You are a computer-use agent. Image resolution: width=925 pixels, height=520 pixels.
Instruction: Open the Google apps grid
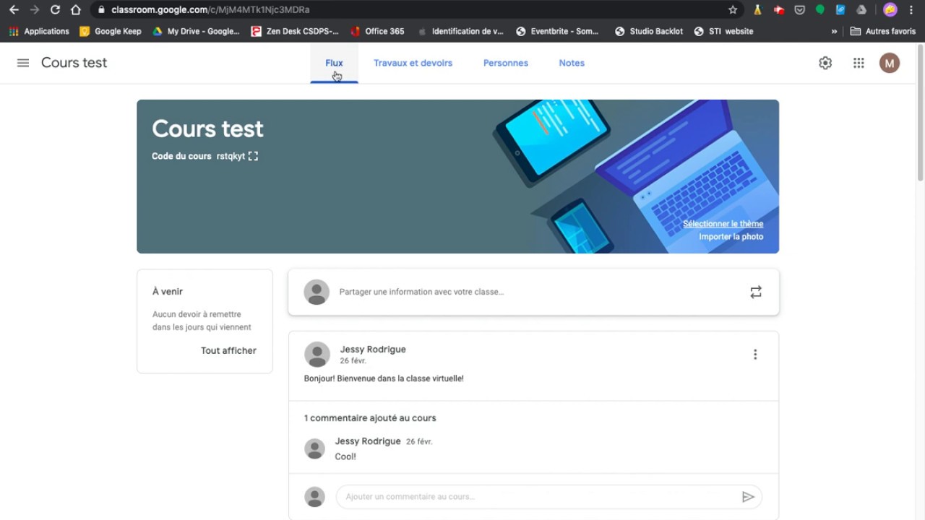pyautogui.click(x=859, y=63)
